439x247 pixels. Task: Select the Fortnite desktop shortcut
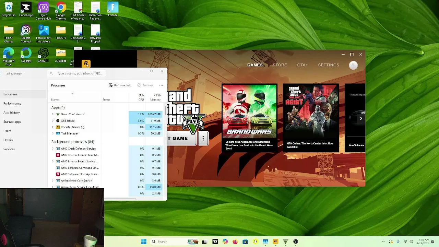(113, 10)
